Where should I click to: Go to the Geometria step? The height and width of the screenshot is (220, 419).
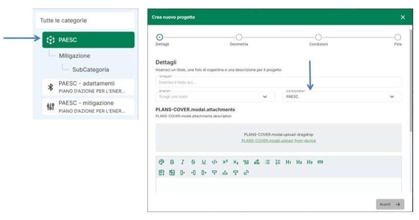239,38
